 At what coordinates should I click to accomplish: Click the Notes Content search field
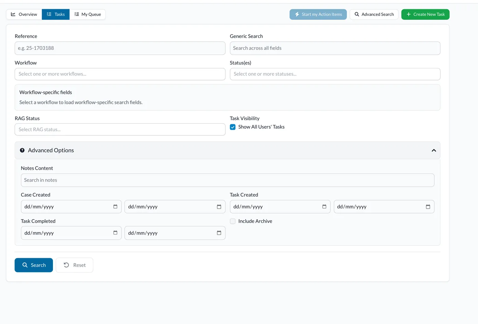(227, 180)
